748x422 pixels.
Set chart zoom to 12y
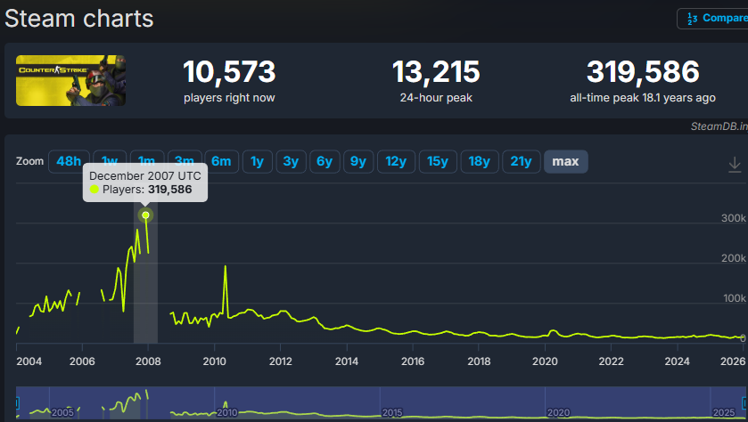point(396,161)
